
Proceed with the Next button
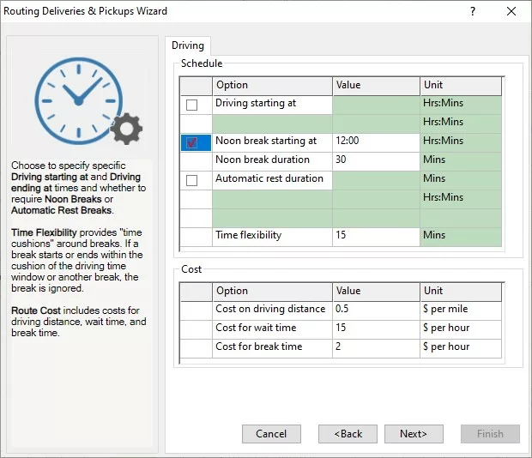pos(414,434)
